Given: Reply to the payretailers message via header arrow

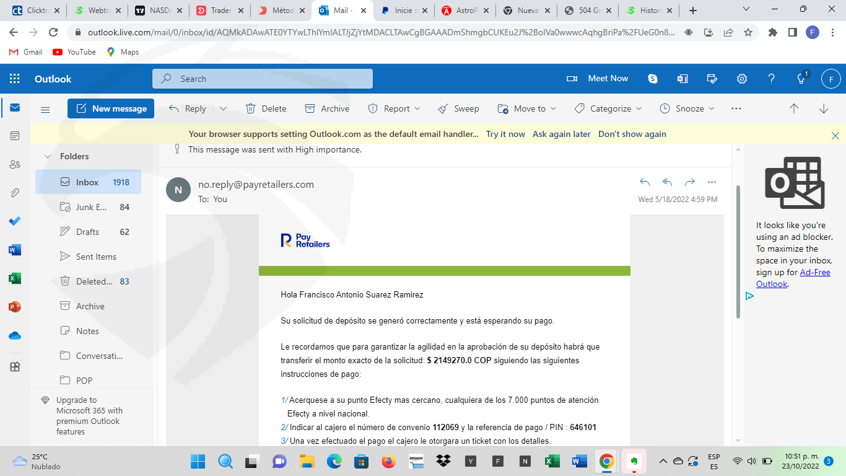Looking at the screenshot, I should (645, 182).
